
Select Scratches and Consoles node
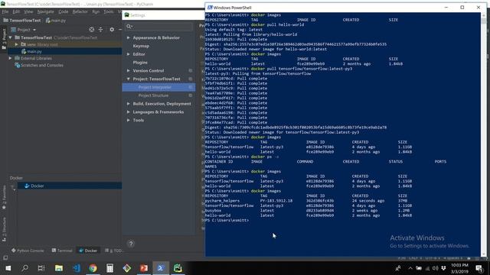[42, 66]
